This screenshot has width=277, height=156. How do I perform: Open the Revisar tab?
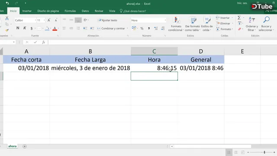[x=99, y=11]
